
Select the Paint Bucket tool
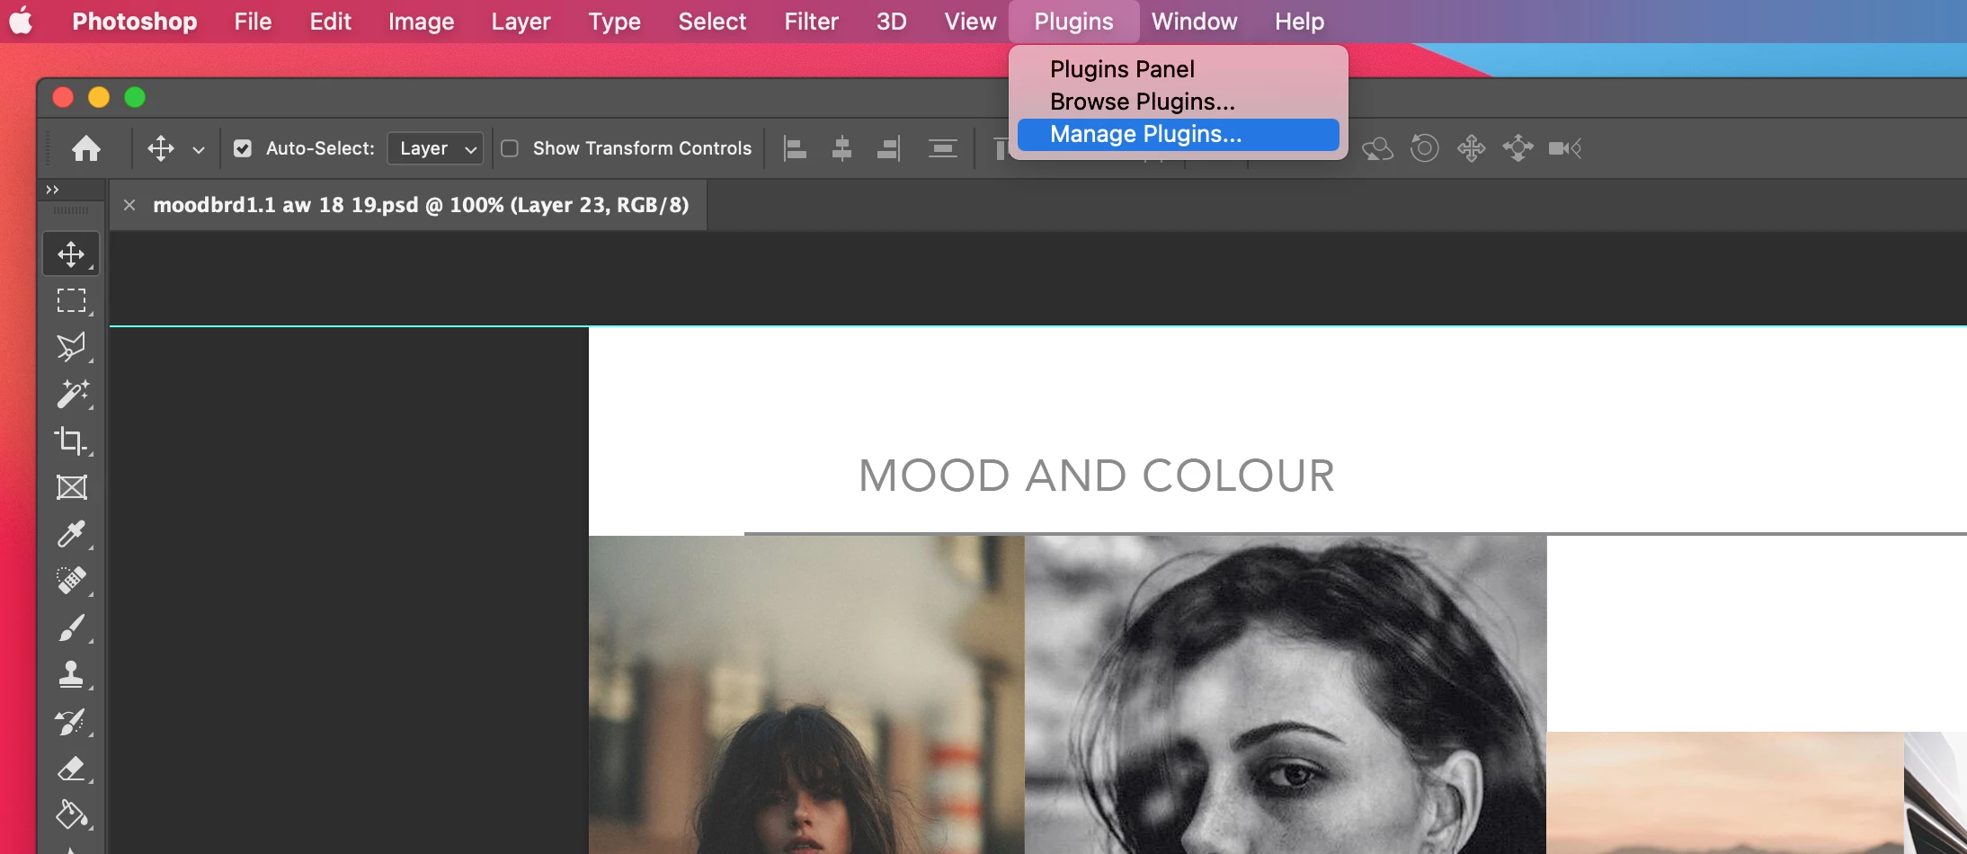click(71, 815)
